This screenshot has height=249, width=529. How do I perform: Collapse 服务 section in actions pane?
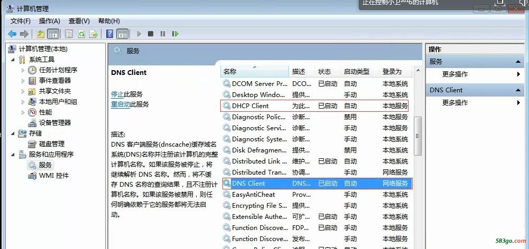coord(517,62)
